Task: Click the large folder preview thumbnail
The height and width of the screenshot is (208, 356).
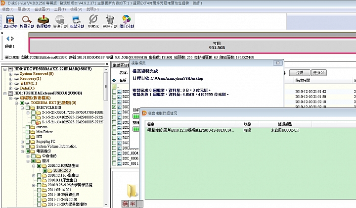Action: pos(132,191)
